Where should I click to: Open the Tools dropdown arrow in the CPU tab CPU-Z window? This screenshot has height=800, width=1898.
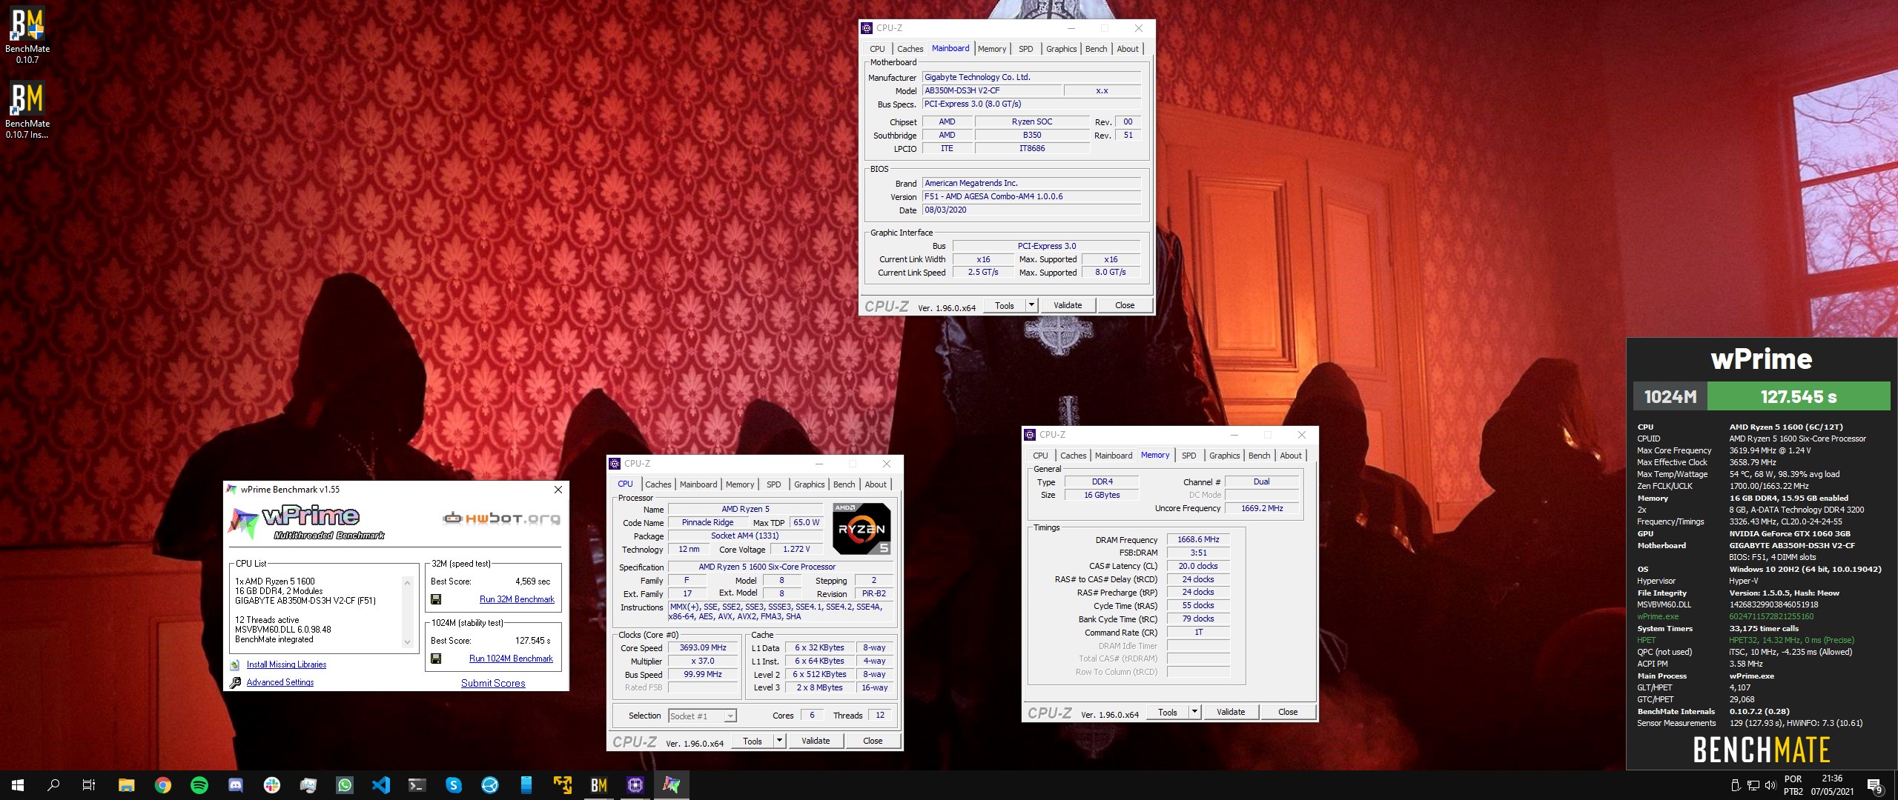tap(778, 741)
